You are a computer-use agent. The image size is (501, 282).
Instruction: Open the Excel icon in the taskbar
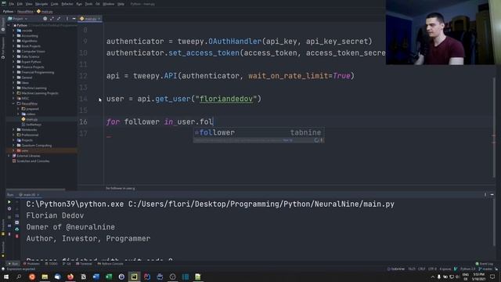pos(109,277)
